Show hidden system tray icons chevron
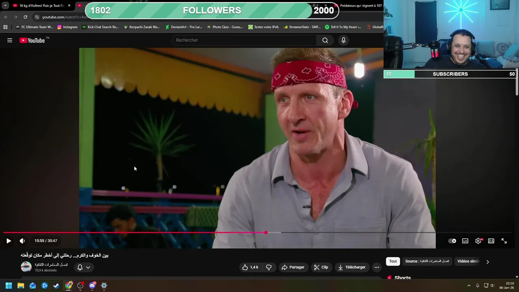The image size is (519, 292). [469, 286]
